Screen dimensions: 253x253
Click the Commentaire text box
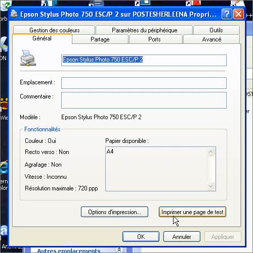[144, 100]
